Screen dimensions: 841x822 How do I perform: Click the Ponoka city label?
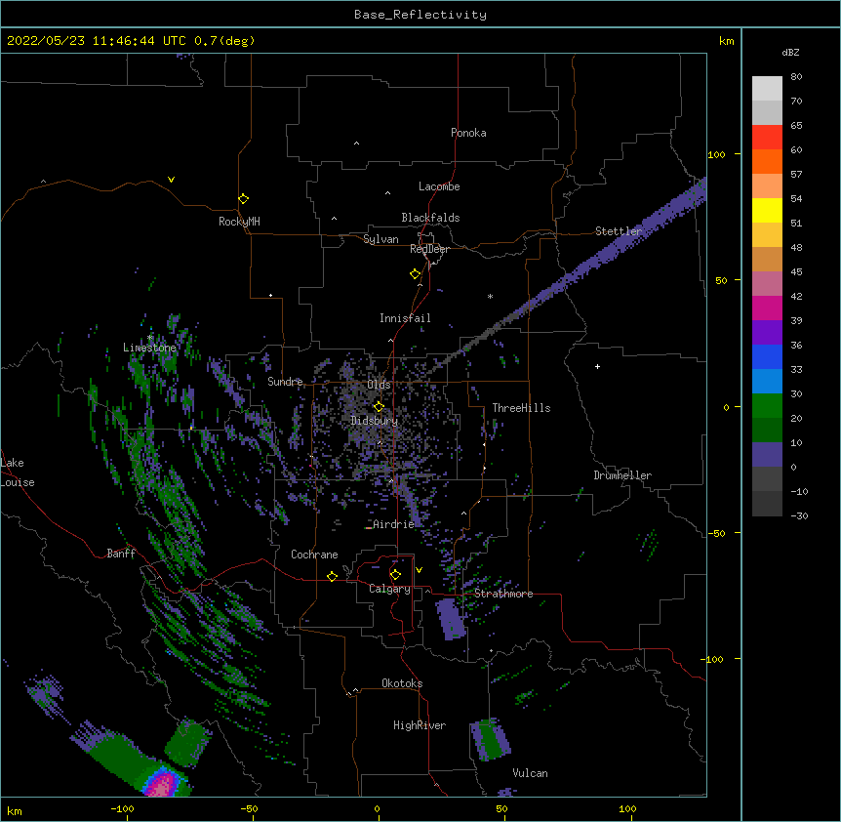pyautogui.click(x=468, y=133)
